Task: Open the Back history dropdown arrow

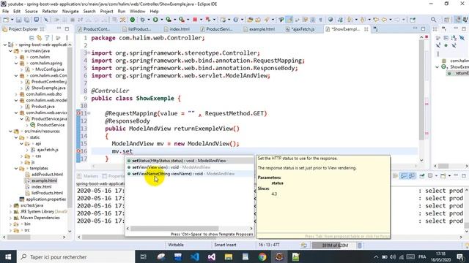Action: (390, 20)
